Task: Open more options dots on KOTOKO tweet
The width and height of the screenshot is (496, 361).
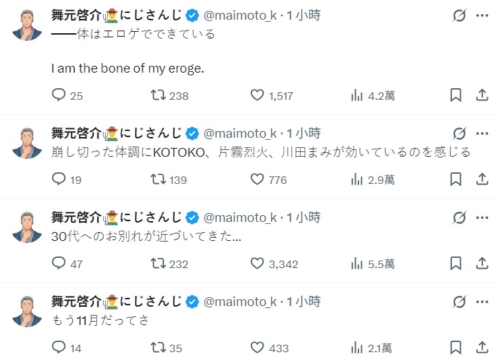Action: tap(482, 134)
